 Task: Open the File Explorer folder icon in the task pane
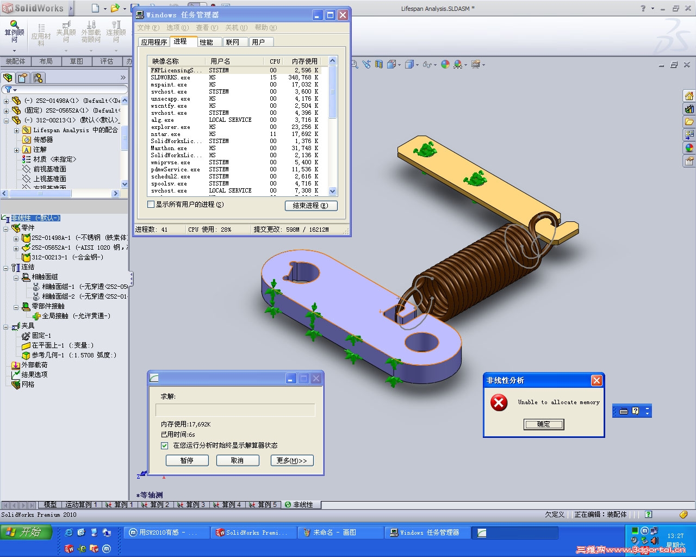point(689,122)
